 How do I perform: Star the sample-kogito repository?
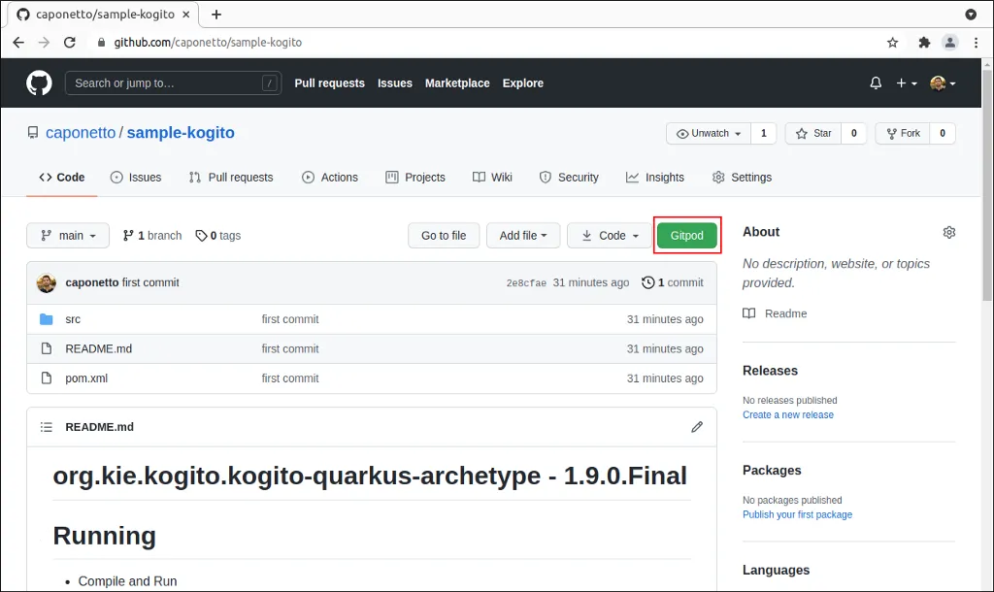813,133
